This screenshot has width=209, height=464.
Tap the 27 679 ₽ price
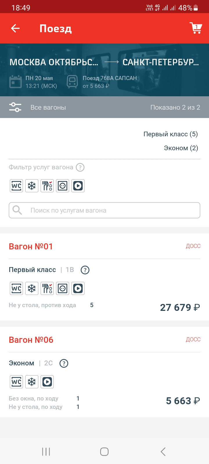[x=180, y=307]
